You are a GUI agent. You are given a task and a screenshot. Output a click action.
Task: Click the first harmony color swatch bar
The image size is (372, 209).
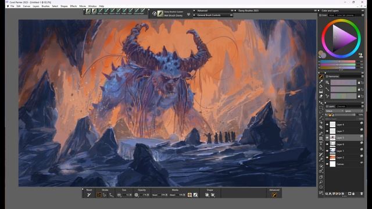tap(344, 82)
